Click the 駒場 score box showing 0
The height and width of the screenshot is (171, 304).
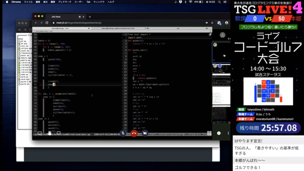tap(255, 19)
